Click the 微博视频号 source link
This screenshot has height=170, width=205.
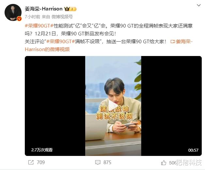(x=62, y=17)
